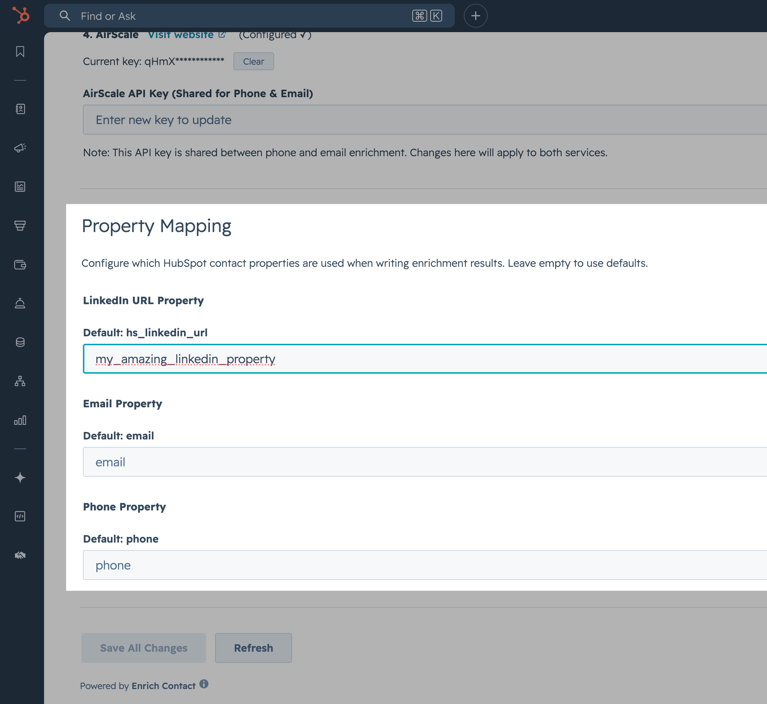
Task: Open the HubSpot sprocket logo home
Action: coord(21,16)
